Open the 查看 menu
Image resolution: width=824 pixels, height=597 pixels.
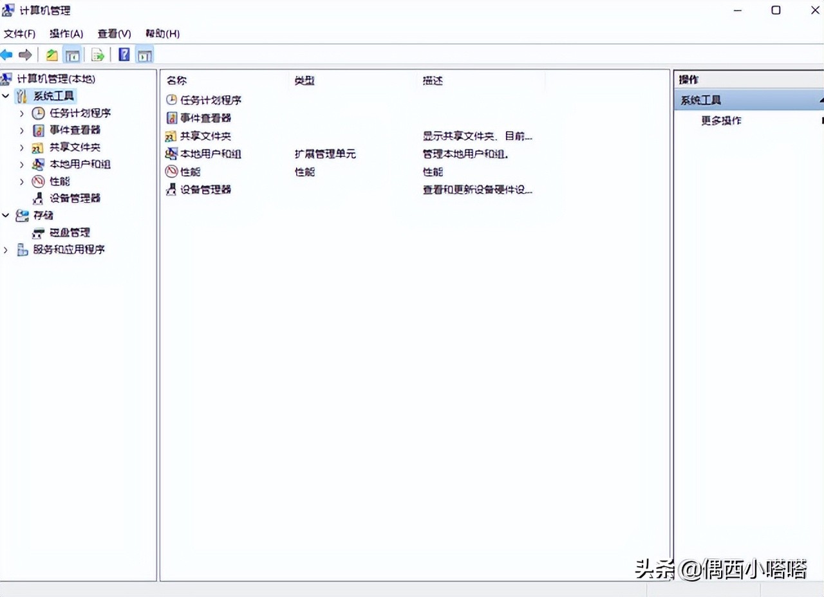click(x=113, y=33)
